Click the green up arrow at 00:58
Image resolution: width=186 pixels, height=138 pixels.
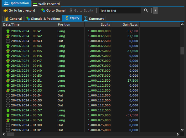tap(8, 115)
